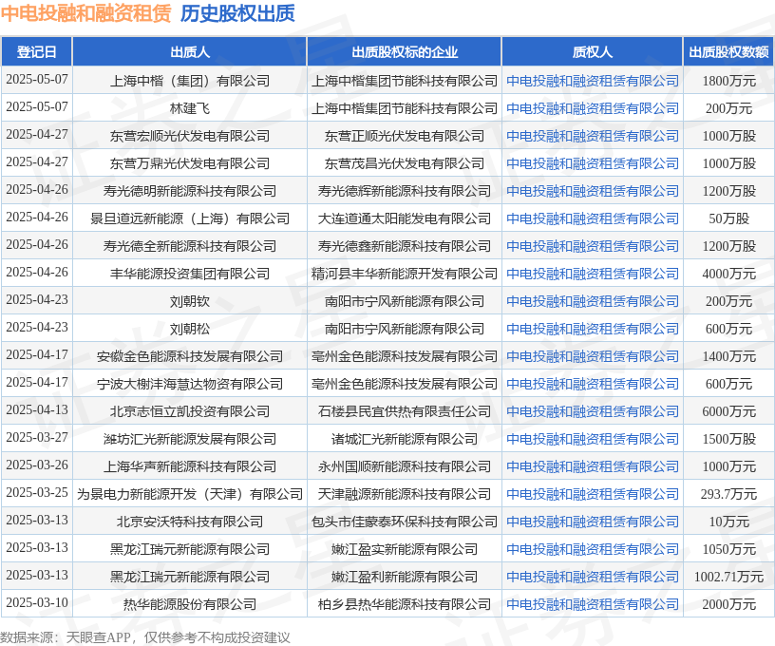The height and width of the screenshot is (646, 775).
Task: Click the amount 293.7万元
Action: [729, 494]
